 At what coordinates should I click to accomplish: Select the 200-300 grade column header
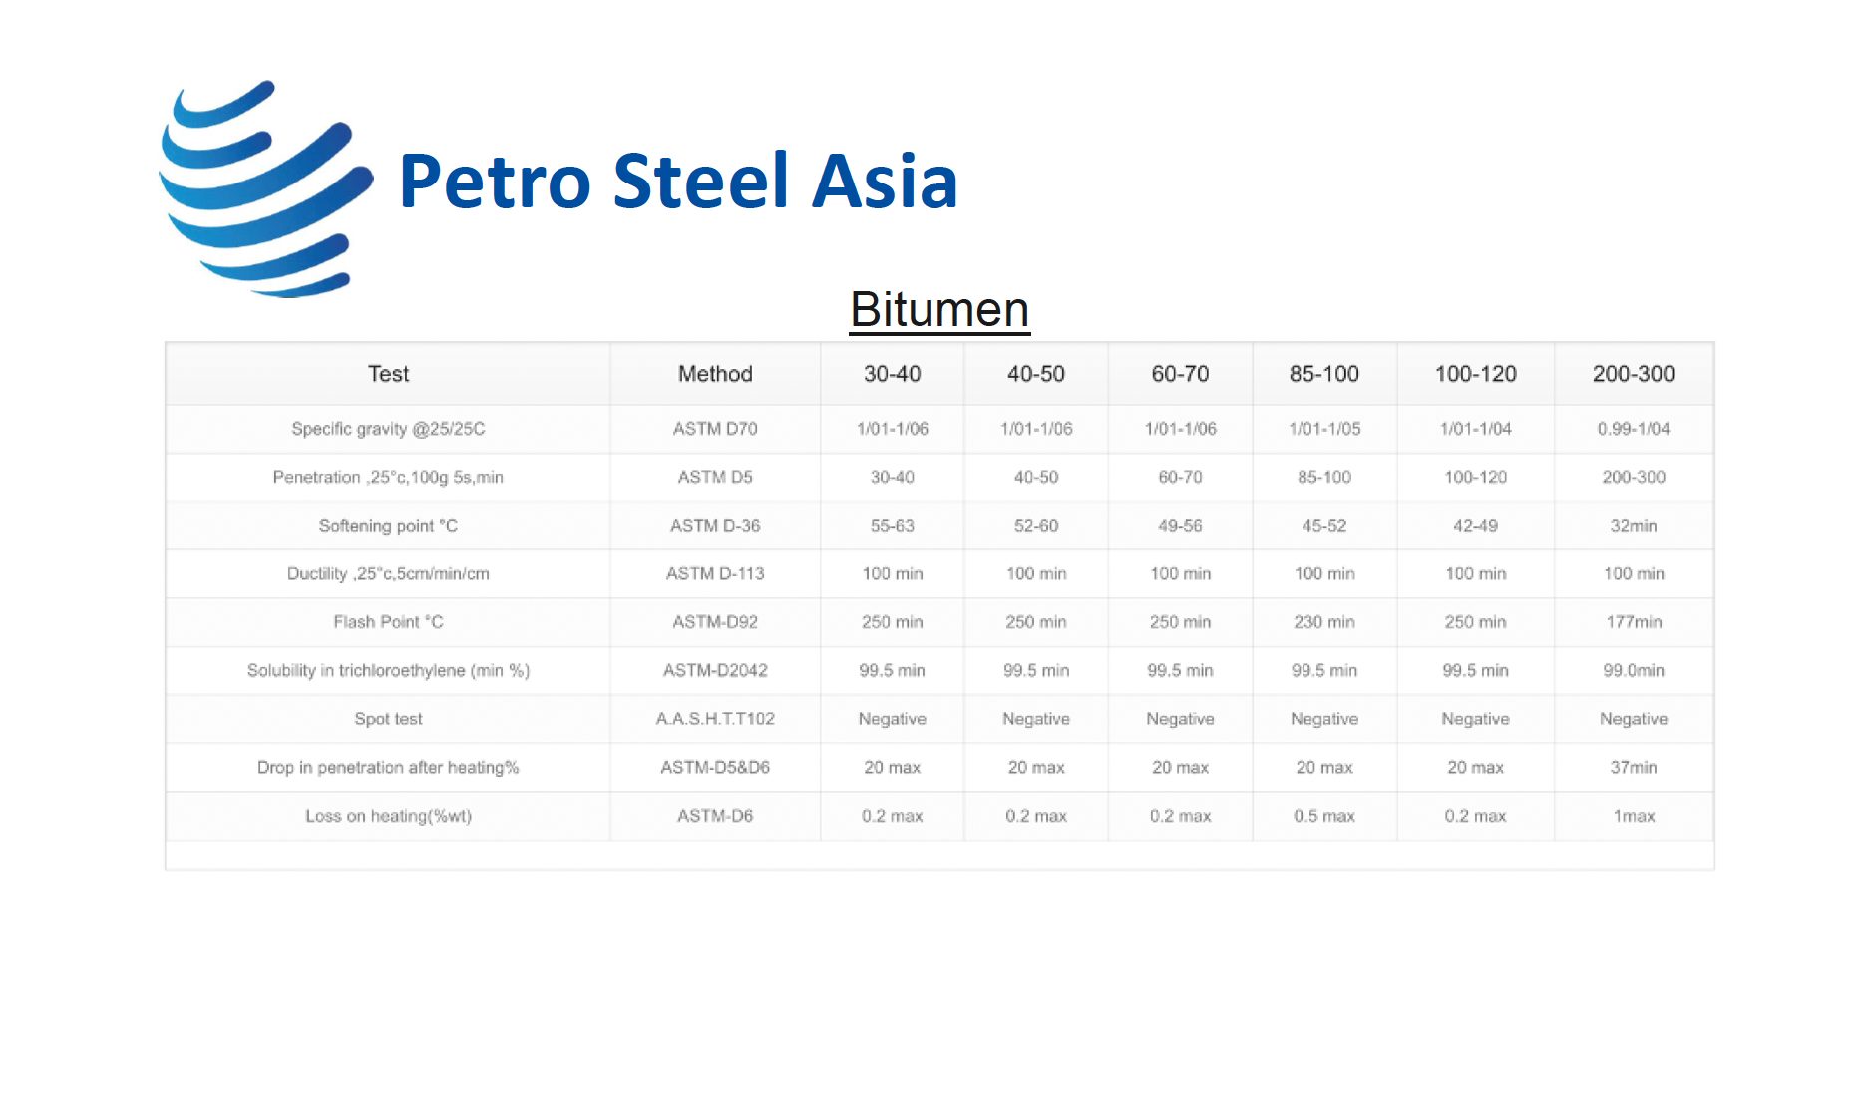click(x=1634, y=374)
